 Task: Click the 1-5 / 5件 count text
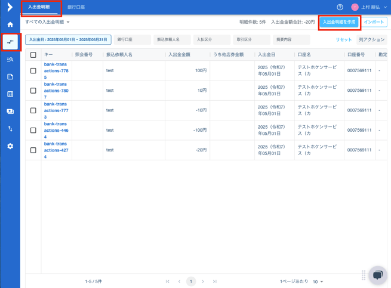pyautogui.click(x=94, y=281)
